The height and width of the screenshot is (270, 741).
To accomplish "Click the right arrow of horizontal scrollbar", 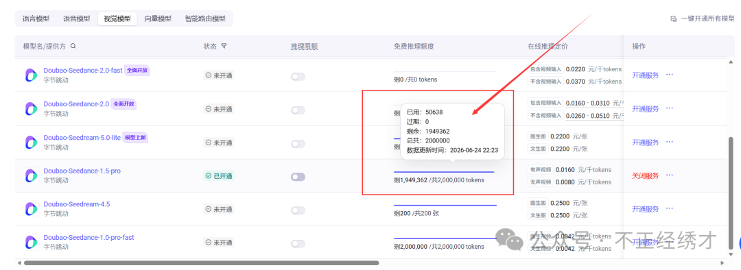I will [x=722, y=263].
